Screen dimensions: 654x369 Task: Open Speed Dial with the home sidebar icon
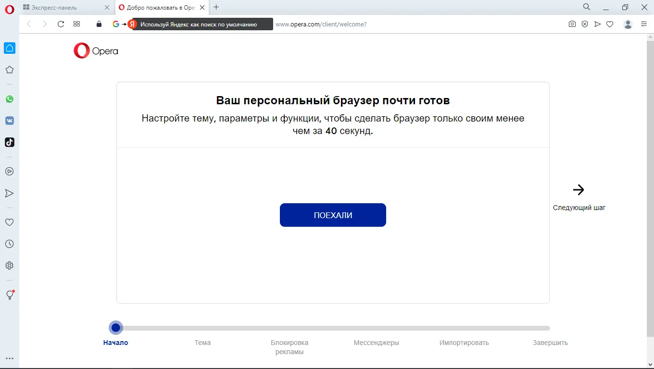(10, 48)
